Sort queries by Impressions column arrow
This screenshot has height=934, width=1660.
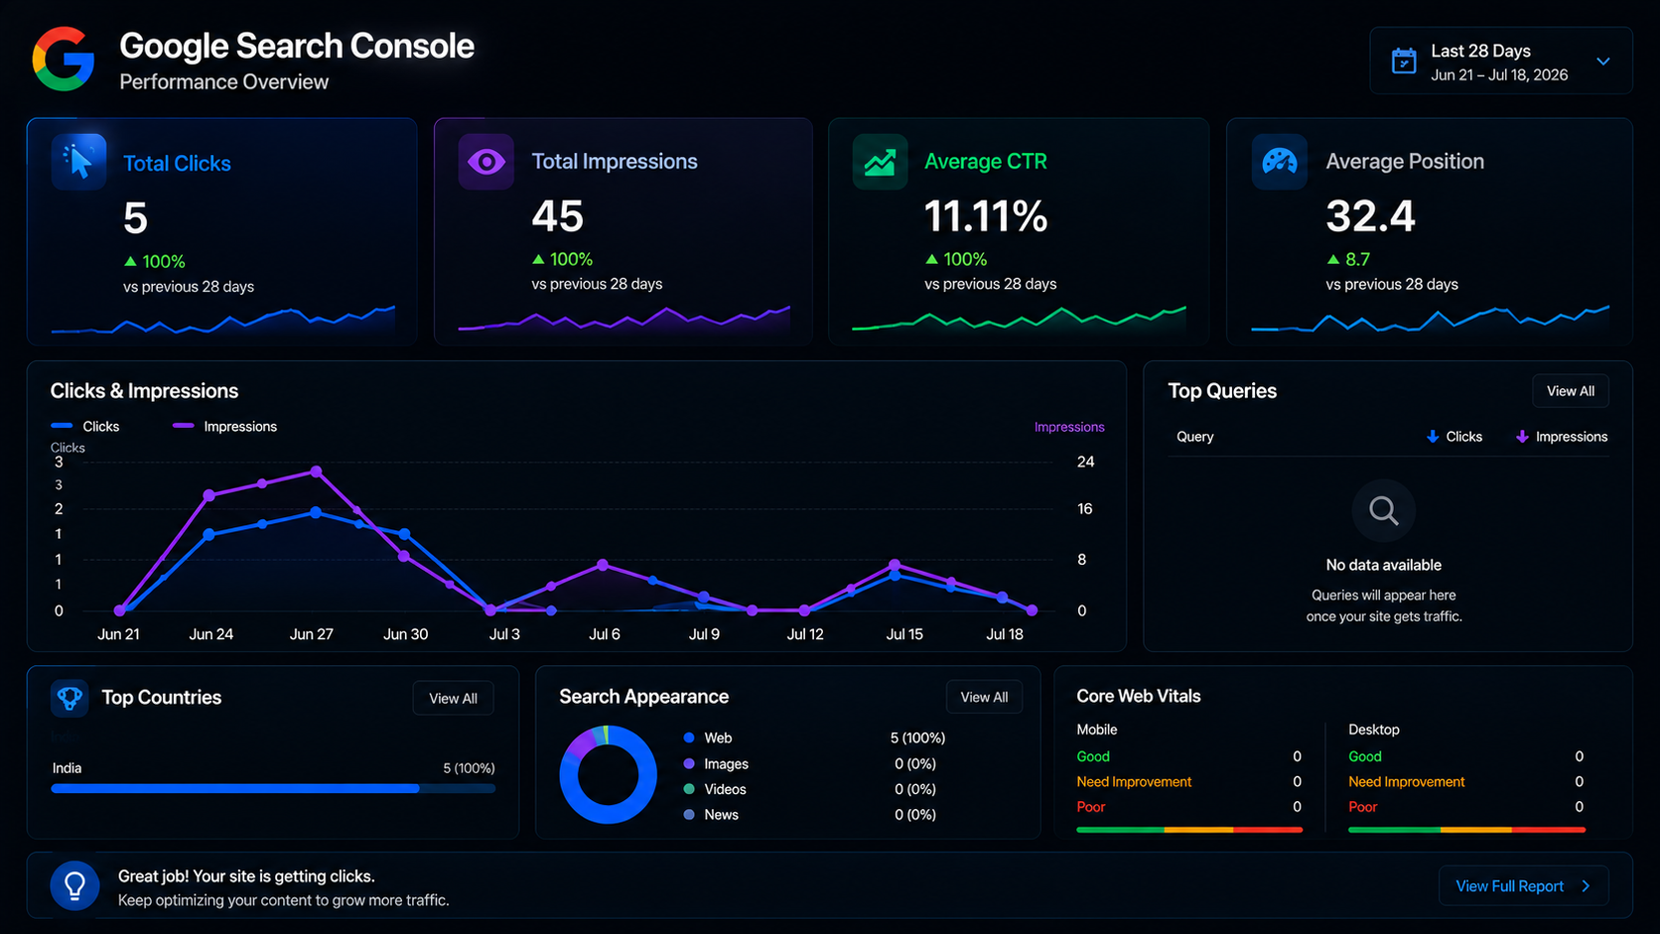[1522, 437]
